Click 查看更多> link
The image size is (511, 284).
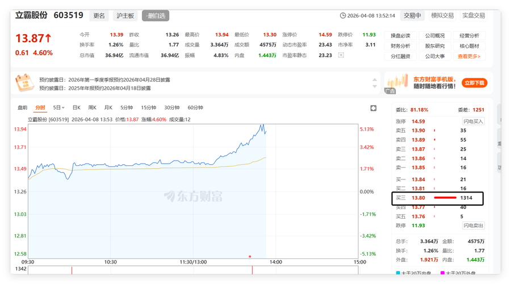[470, 56]
